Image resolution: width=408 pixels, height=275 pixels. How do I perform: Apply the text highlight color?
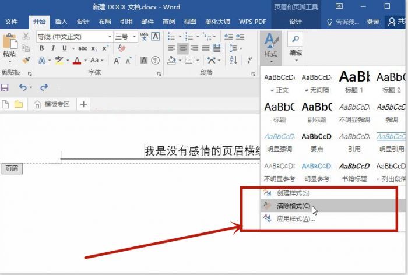click(x=59, y=61)
